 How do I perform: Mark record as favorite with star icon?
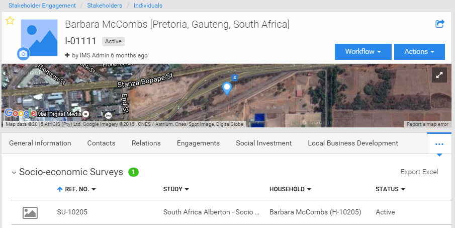10,21
